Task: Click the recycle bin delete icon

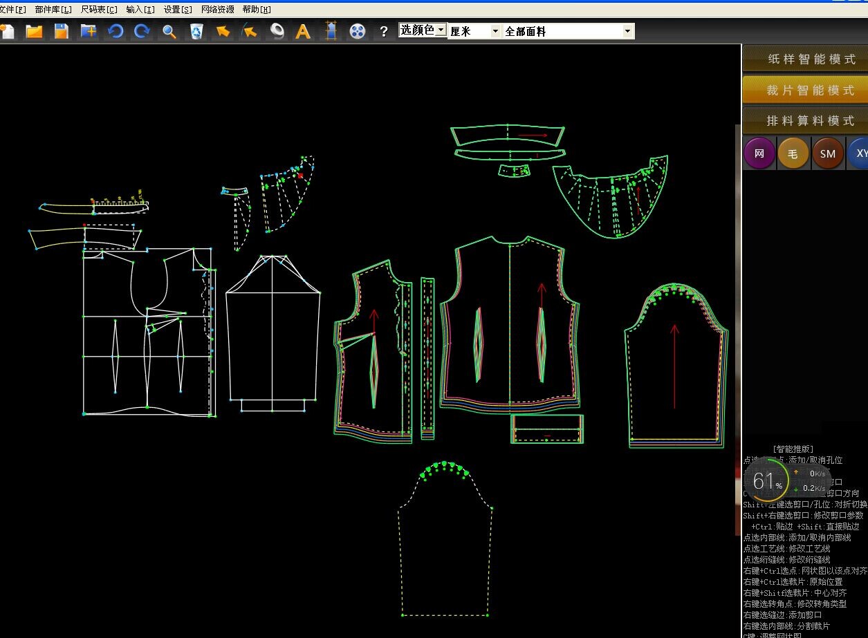Action: [196, 31]
